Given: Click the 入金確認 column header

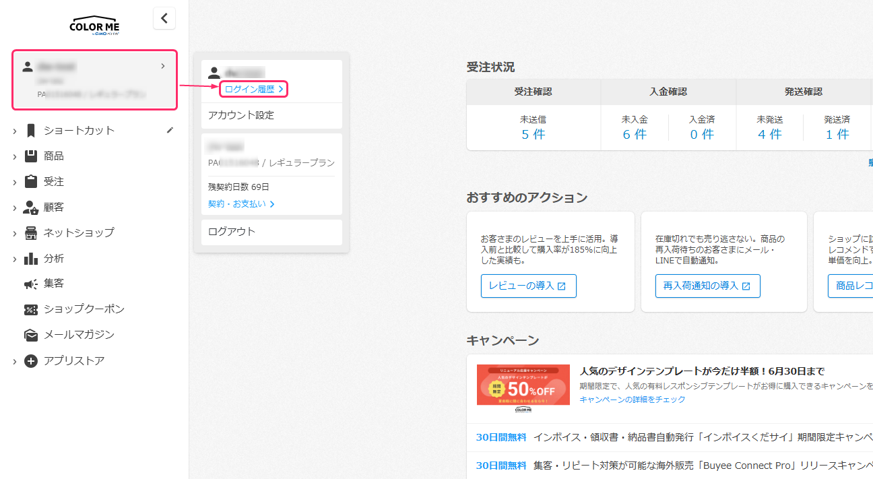Looking at the screenshot, I should (x=668, y=92).
